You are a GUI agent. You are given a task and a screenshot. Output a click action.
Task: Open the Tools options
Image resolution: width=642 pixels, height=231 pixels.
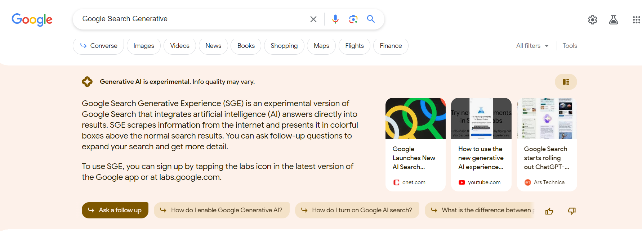570,46
